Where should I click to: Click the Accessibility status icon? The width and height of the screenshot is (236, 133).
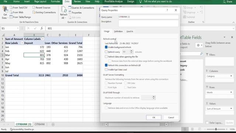(x=11, y=129)
